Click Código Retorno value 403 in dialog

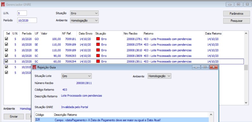(64, 89)
